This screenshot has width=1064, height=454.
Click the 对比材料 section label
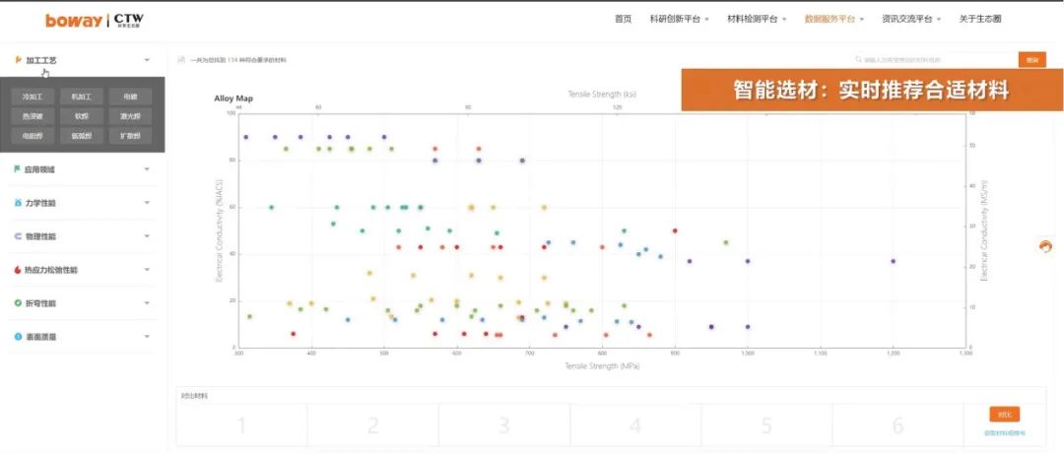click(x=194, y=395)
